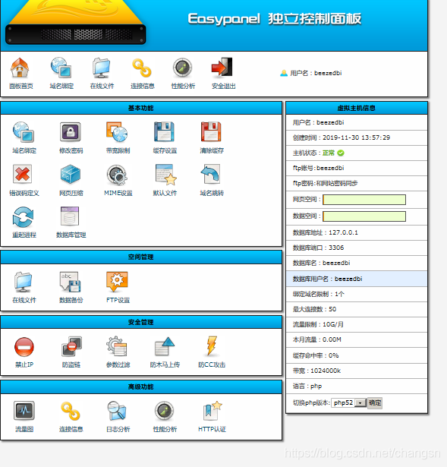Click 连接信息 chain icon in top toolbar
The width and height of the screenshot is (447, 467).
142,68
